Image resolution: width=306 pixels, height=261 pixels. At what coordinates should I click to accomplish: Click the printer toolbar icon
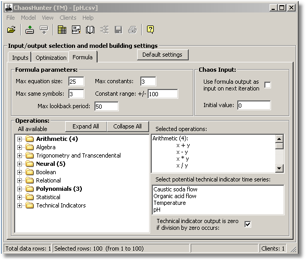(x=132, y=30)
